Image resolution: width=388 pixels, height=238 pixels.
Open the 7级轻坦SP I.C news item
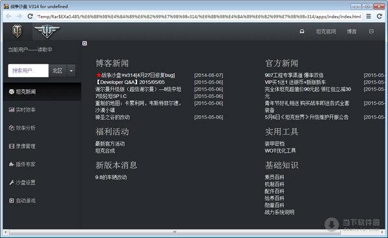coord(111,96)
